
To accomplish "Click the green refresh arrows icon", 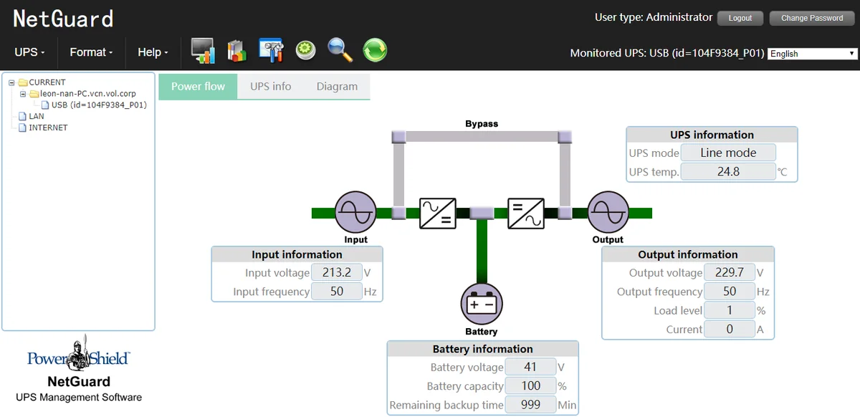I will tap(375, 50).
